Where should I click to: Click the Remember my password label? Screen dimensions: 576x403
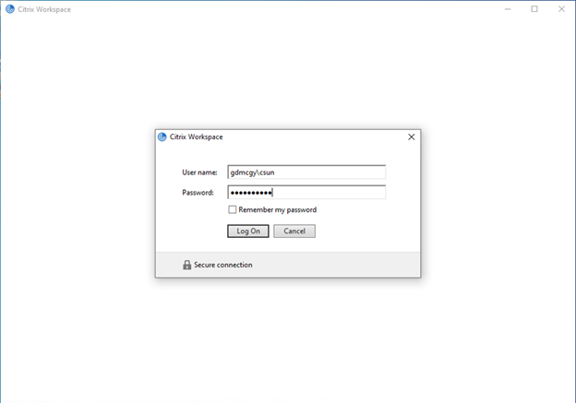pos(277,209)
